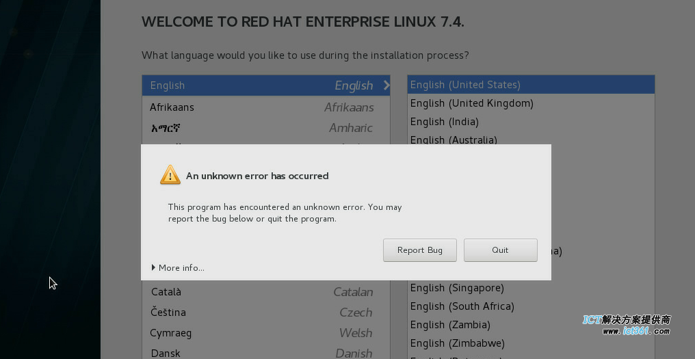695x359 pixels.
Task: Select English in the language list
Action: pos(266,85)
